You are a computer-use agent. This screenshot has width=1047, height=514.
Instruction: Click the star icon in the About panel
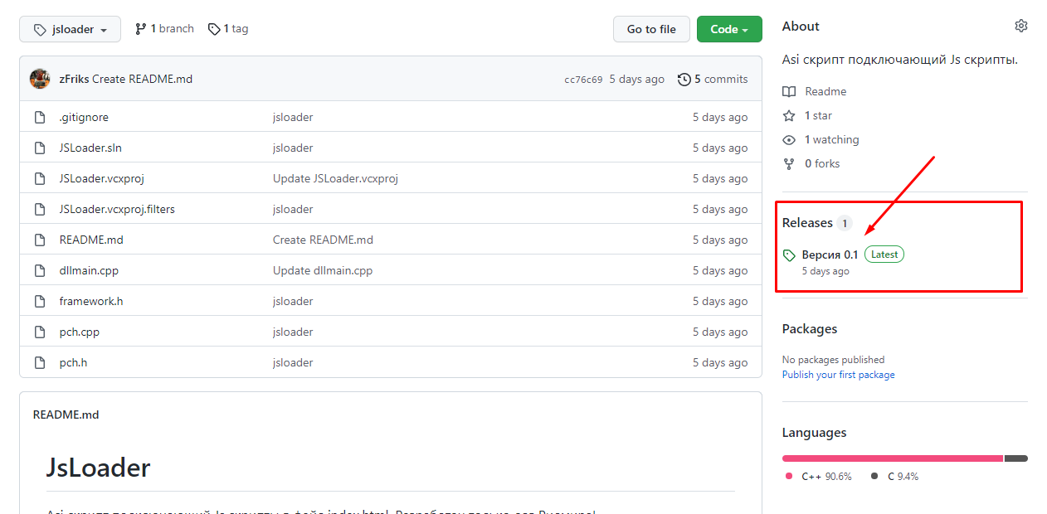click(789, 115)
